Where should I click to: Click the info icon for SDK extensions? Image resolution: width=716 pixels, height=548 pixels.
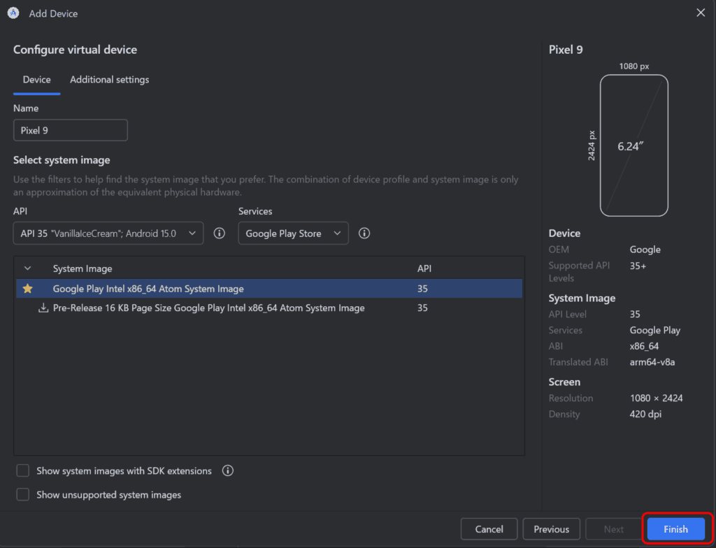(228, 471)
